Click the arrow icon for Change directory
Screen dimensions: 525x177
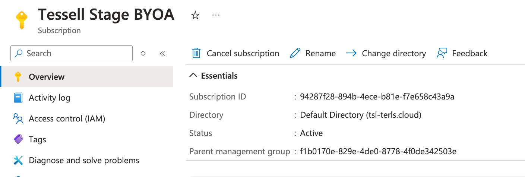pos(351,53)
